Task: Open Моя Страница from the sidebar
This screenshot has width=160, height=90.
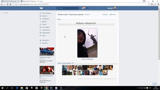Action: [46, 13]
